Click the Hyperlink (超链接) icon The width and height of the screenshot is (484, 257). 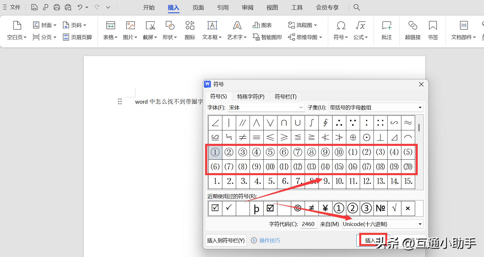point(413,26)
